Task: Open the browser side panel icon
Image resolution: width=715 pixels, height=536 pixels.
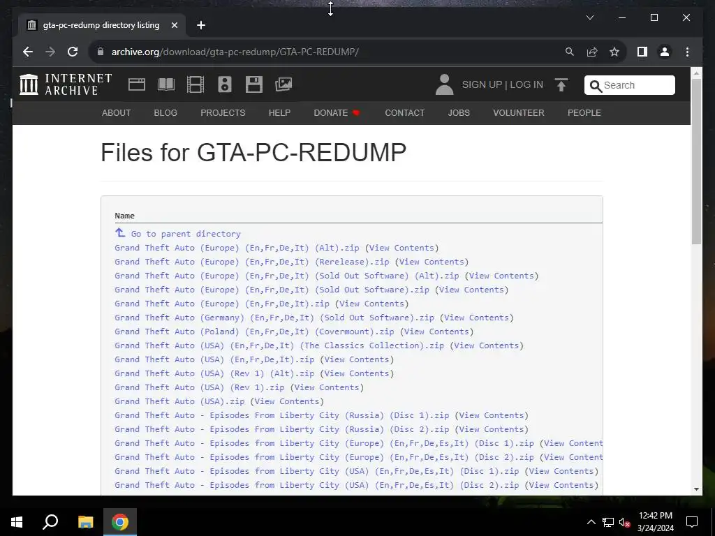Action: 642,52
